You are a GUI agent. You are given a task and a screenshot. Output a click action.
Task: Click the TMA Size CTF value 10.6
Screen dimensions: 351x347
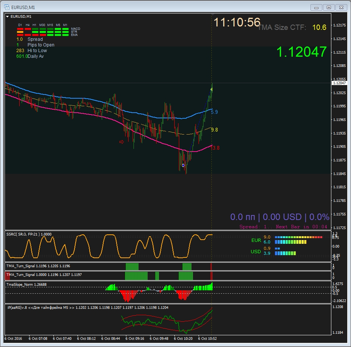pos(319,27)
